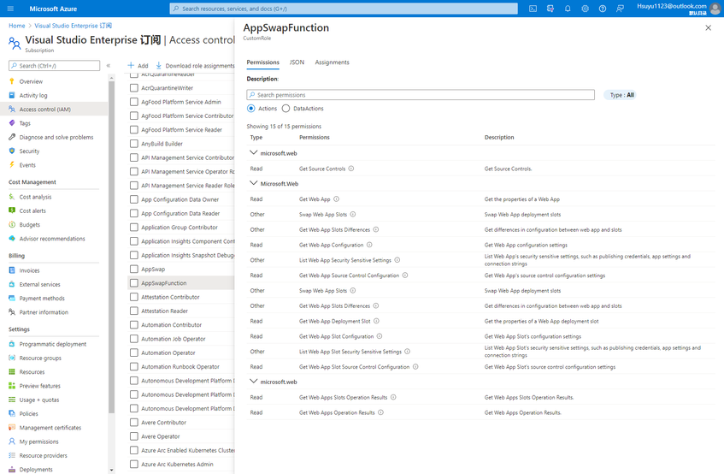Screen dimensions: 724x474
Task: Click the sidebar vertical scrollbar
Action: tap(111, 247)
